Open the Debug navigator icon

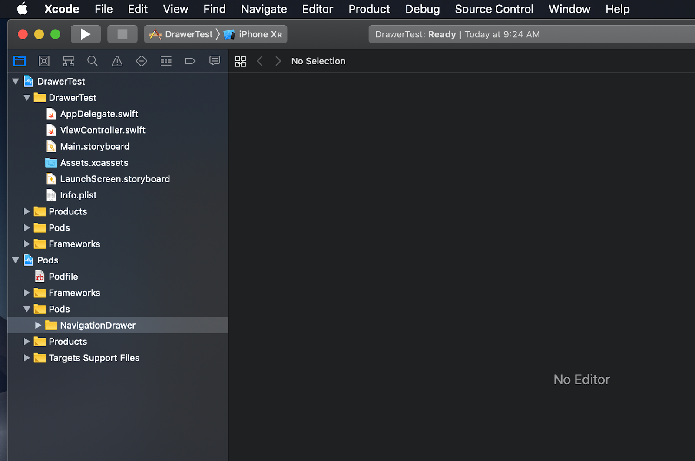click(x=166, y=61)
